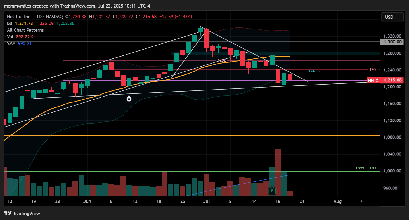The image size is (409, 220).
Task: Click the −17.59 (−1.43%) change value
Action: pos(176,17)
